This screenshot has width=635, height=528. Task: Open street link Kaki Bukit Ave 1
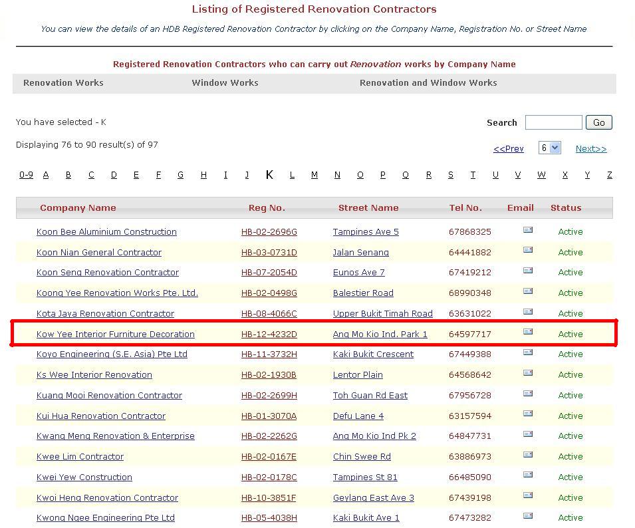coord(366,518)
